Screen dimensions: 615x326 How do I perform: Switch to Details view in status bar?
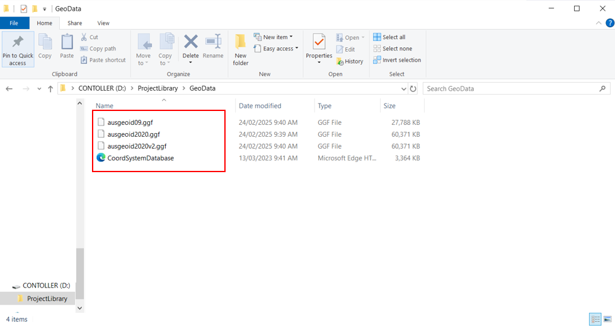(595, 319)
